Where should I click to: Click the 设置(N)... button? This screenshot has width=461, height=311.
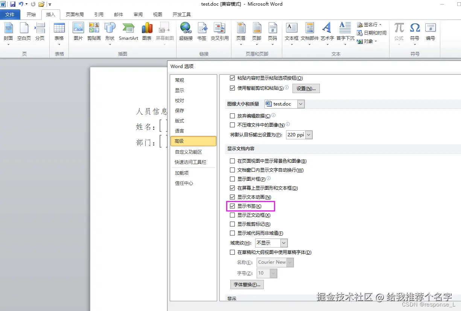(x=306, y=89)
